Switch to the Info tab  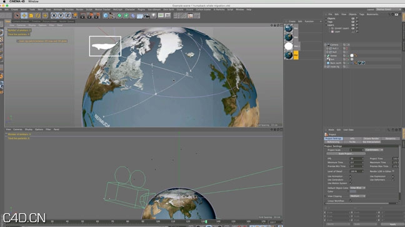coord(352,139)
